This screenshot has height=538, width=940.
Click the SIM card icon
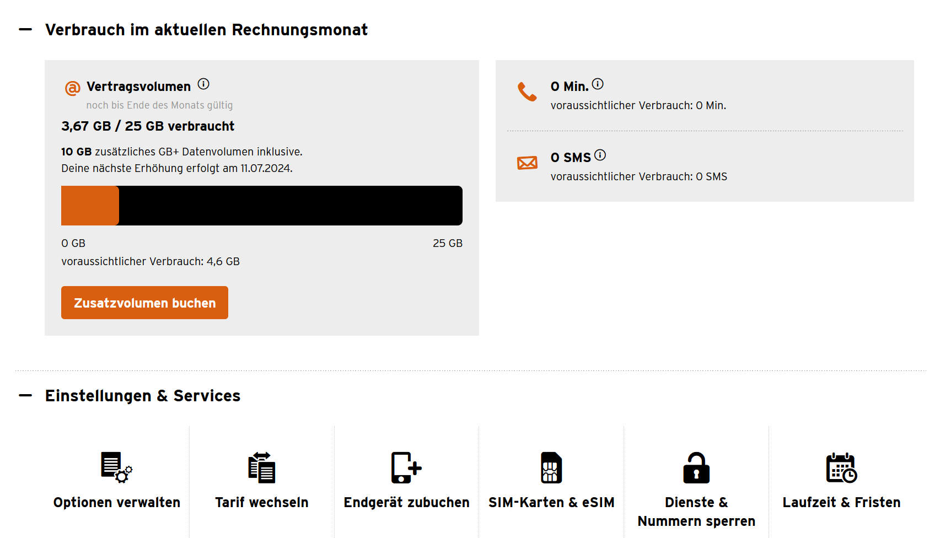coord(551,467)
